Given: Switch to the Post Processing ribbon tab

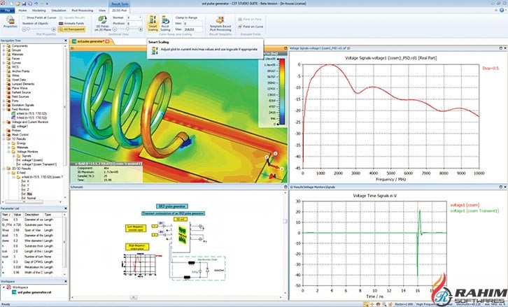Looking at the screenshot, I should 83,10.
